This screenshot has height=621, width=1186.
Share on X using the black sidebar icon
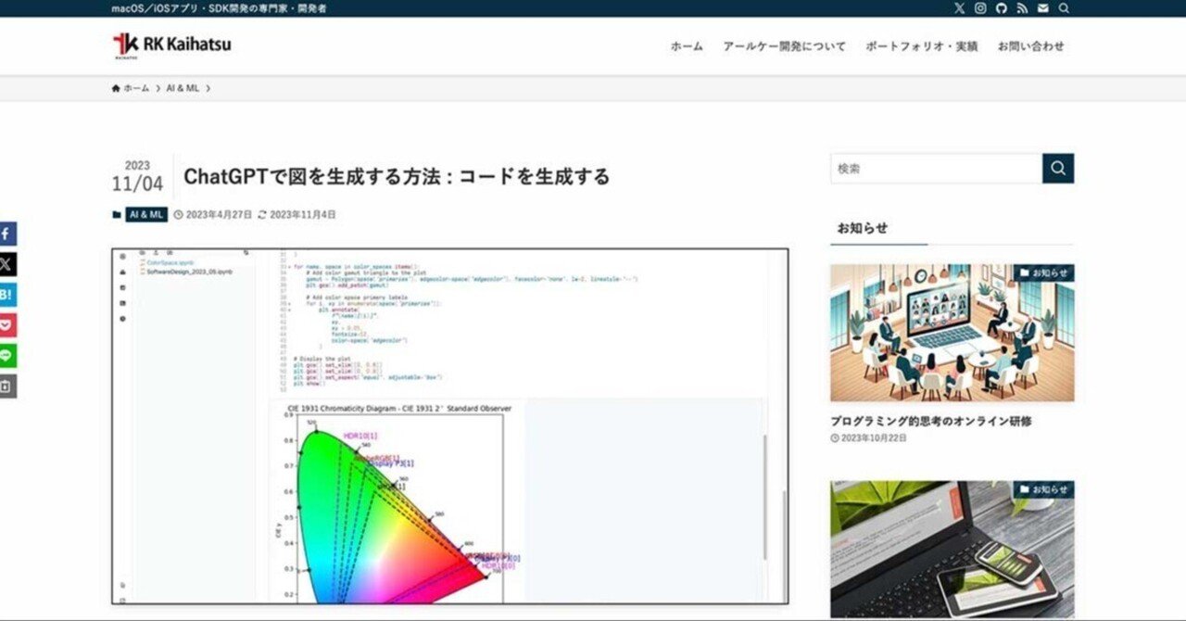click(x=7, y=264)
